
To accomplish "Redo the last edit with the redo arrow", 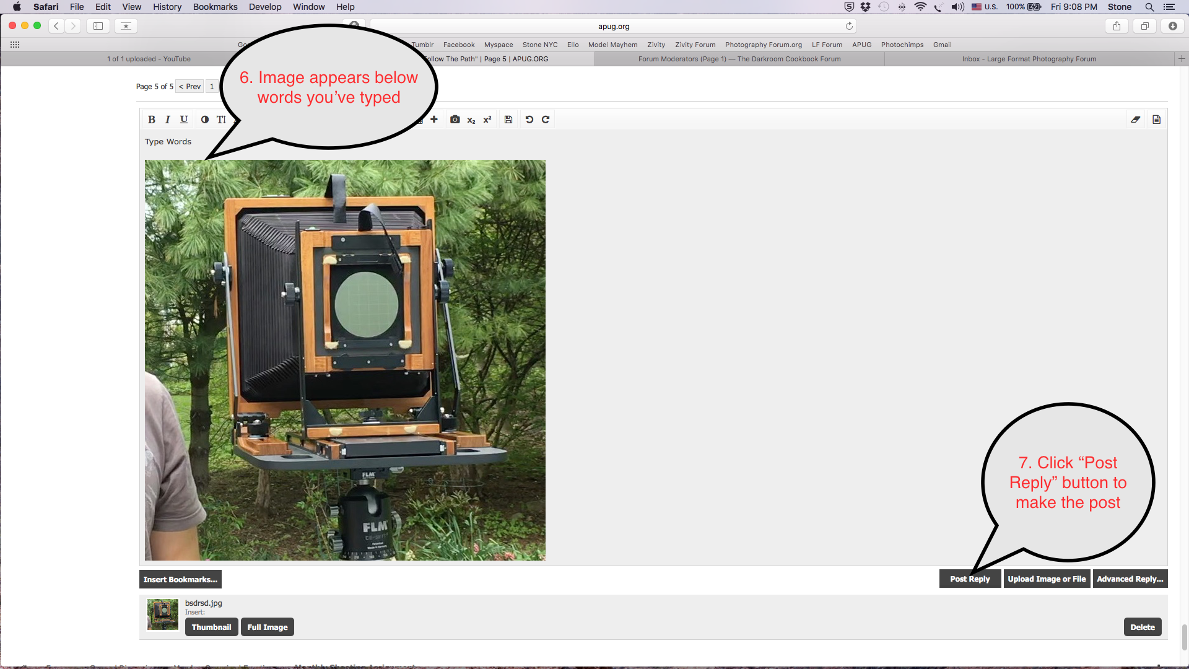I will pyautogui.click(x=545, y=119).
